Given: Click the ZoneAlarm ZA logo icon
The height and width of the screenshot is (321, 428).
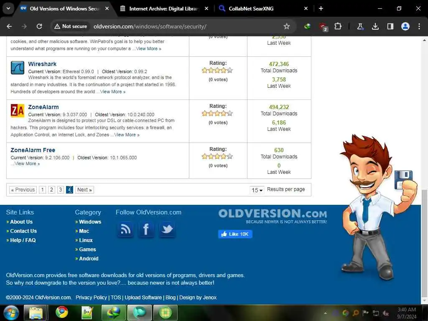Looking at the screenshot, I should point(18,111).
